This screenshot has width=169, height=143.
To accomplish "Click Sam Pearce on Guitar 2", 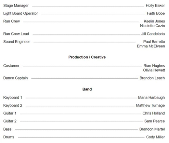I will pyautogui.click(x=154, y=121).
